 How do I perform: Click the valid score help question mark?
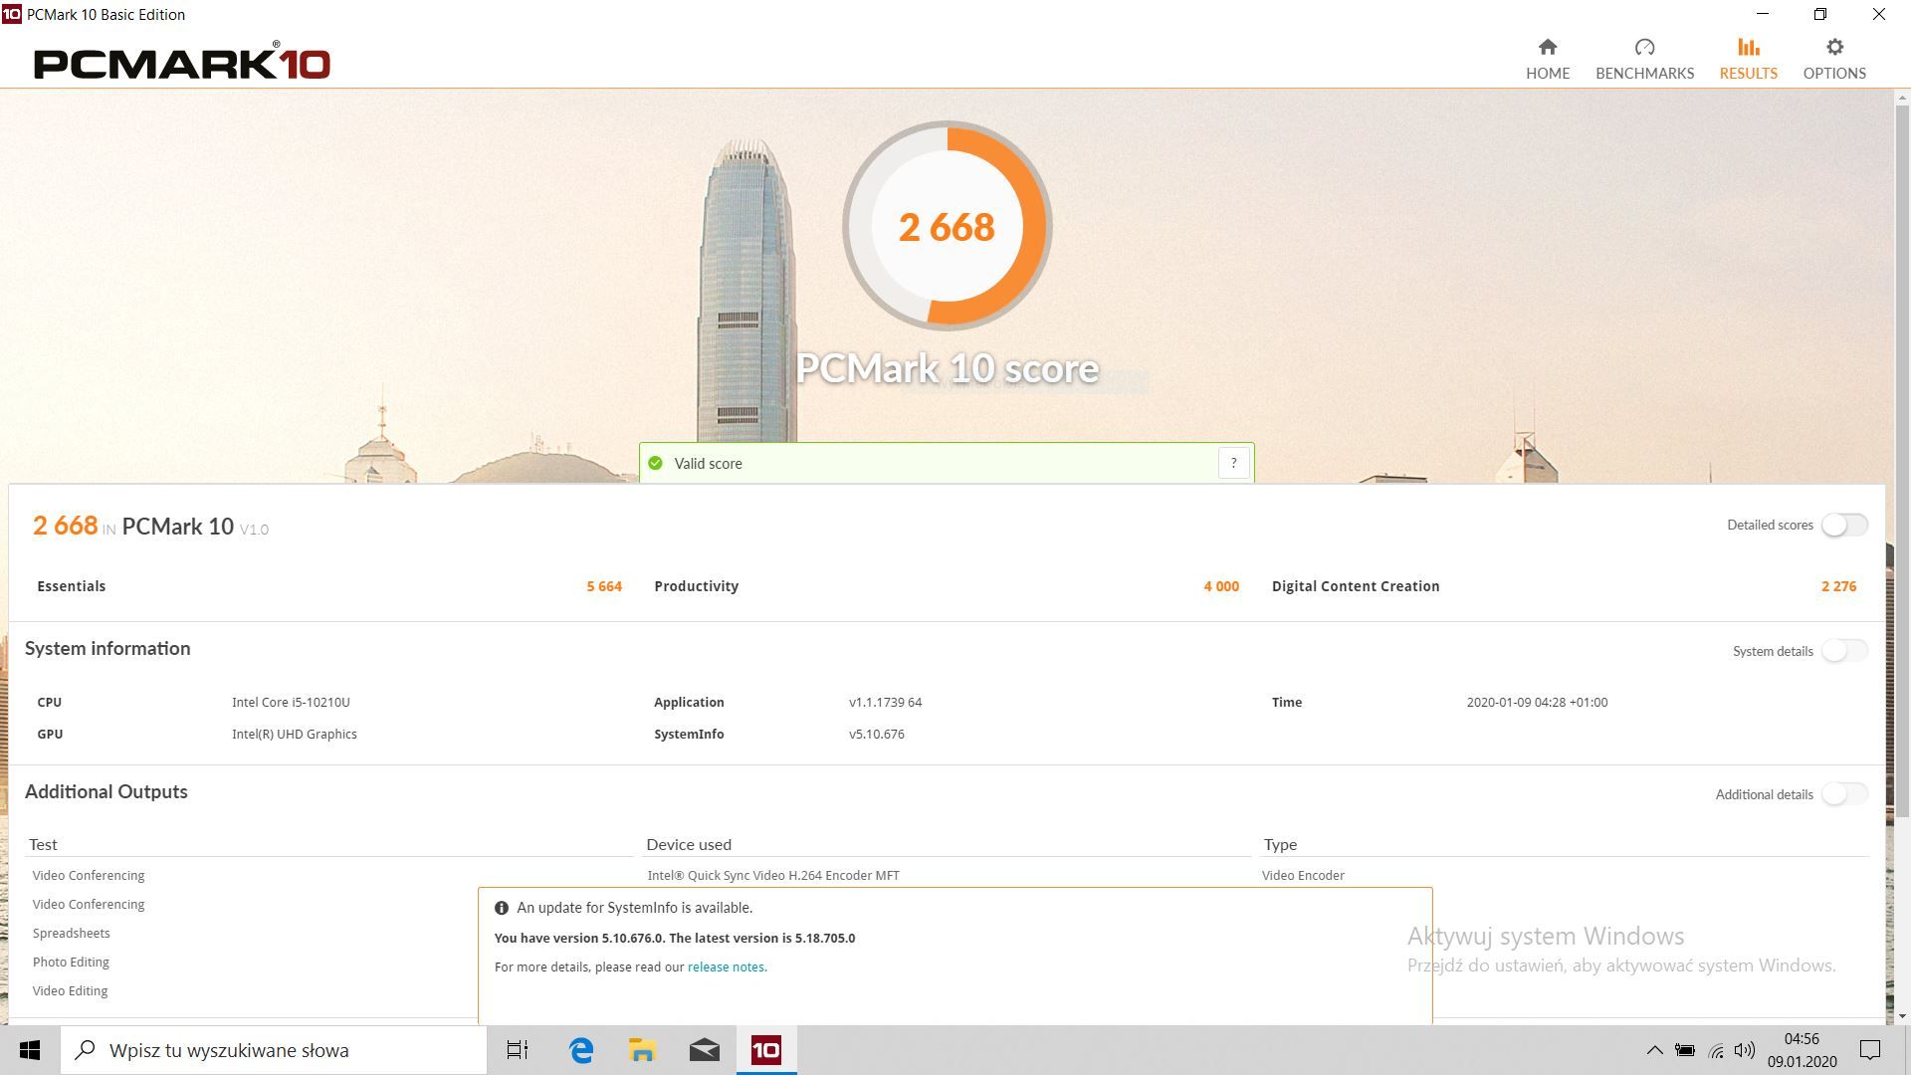pos(1233,463)
